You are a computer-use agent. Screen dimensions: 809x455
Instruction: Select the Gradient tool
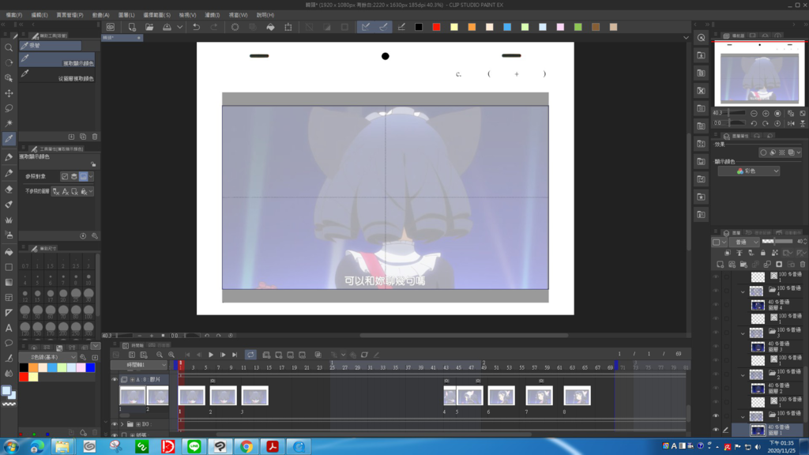(9, 282)
